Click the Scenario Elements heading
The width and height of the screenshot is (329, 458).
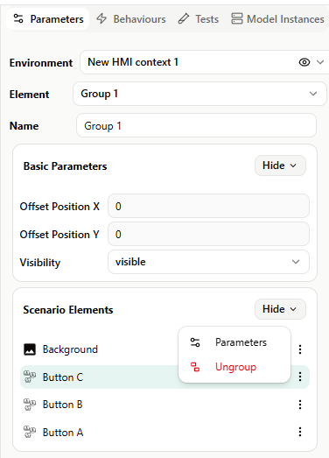(68, 310)
